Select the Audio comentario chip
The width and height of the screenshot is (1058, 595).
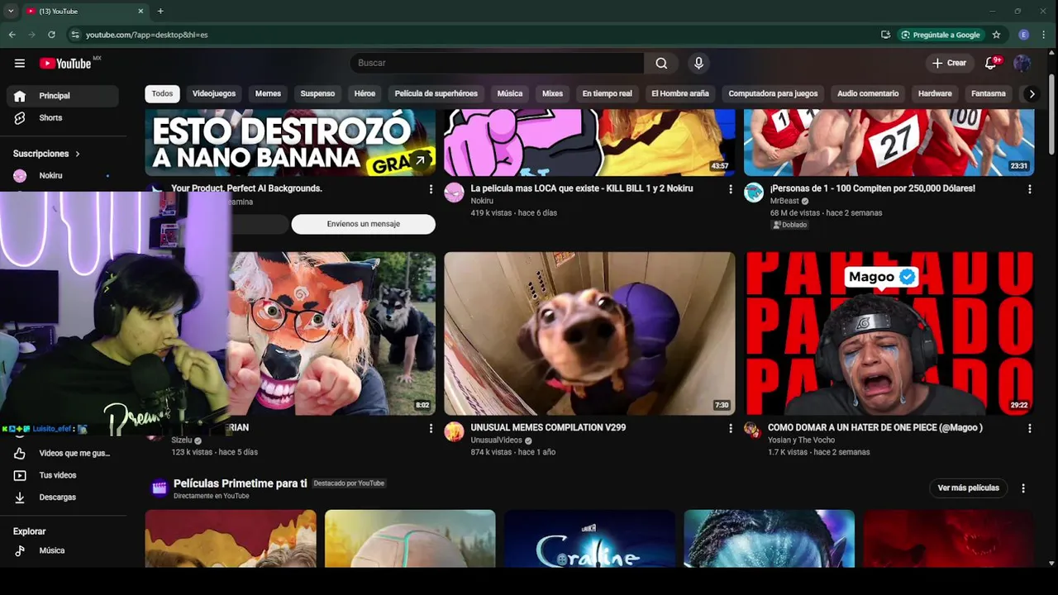coord(868,93)
